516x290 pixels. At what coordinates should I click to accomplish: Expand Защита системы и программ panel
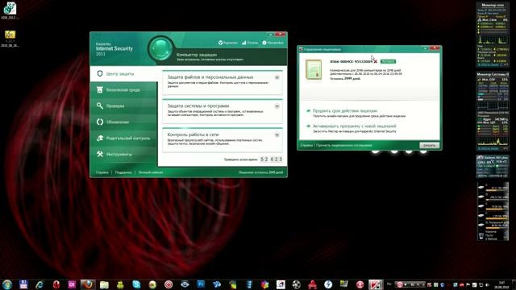pos(277,106)
